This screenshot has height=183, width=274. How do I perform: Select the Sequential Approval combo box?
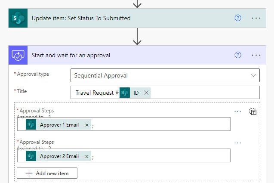pos(165,75)
